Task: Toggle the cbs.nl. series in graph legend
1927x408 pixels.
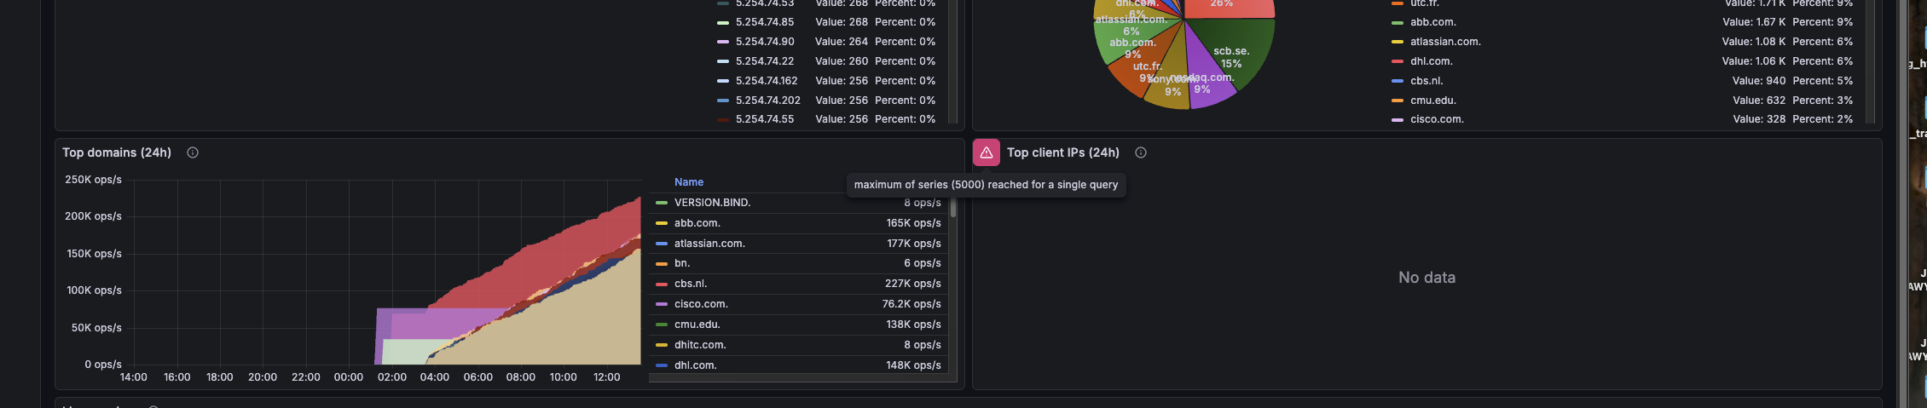Action: click(x=691, y=284)
